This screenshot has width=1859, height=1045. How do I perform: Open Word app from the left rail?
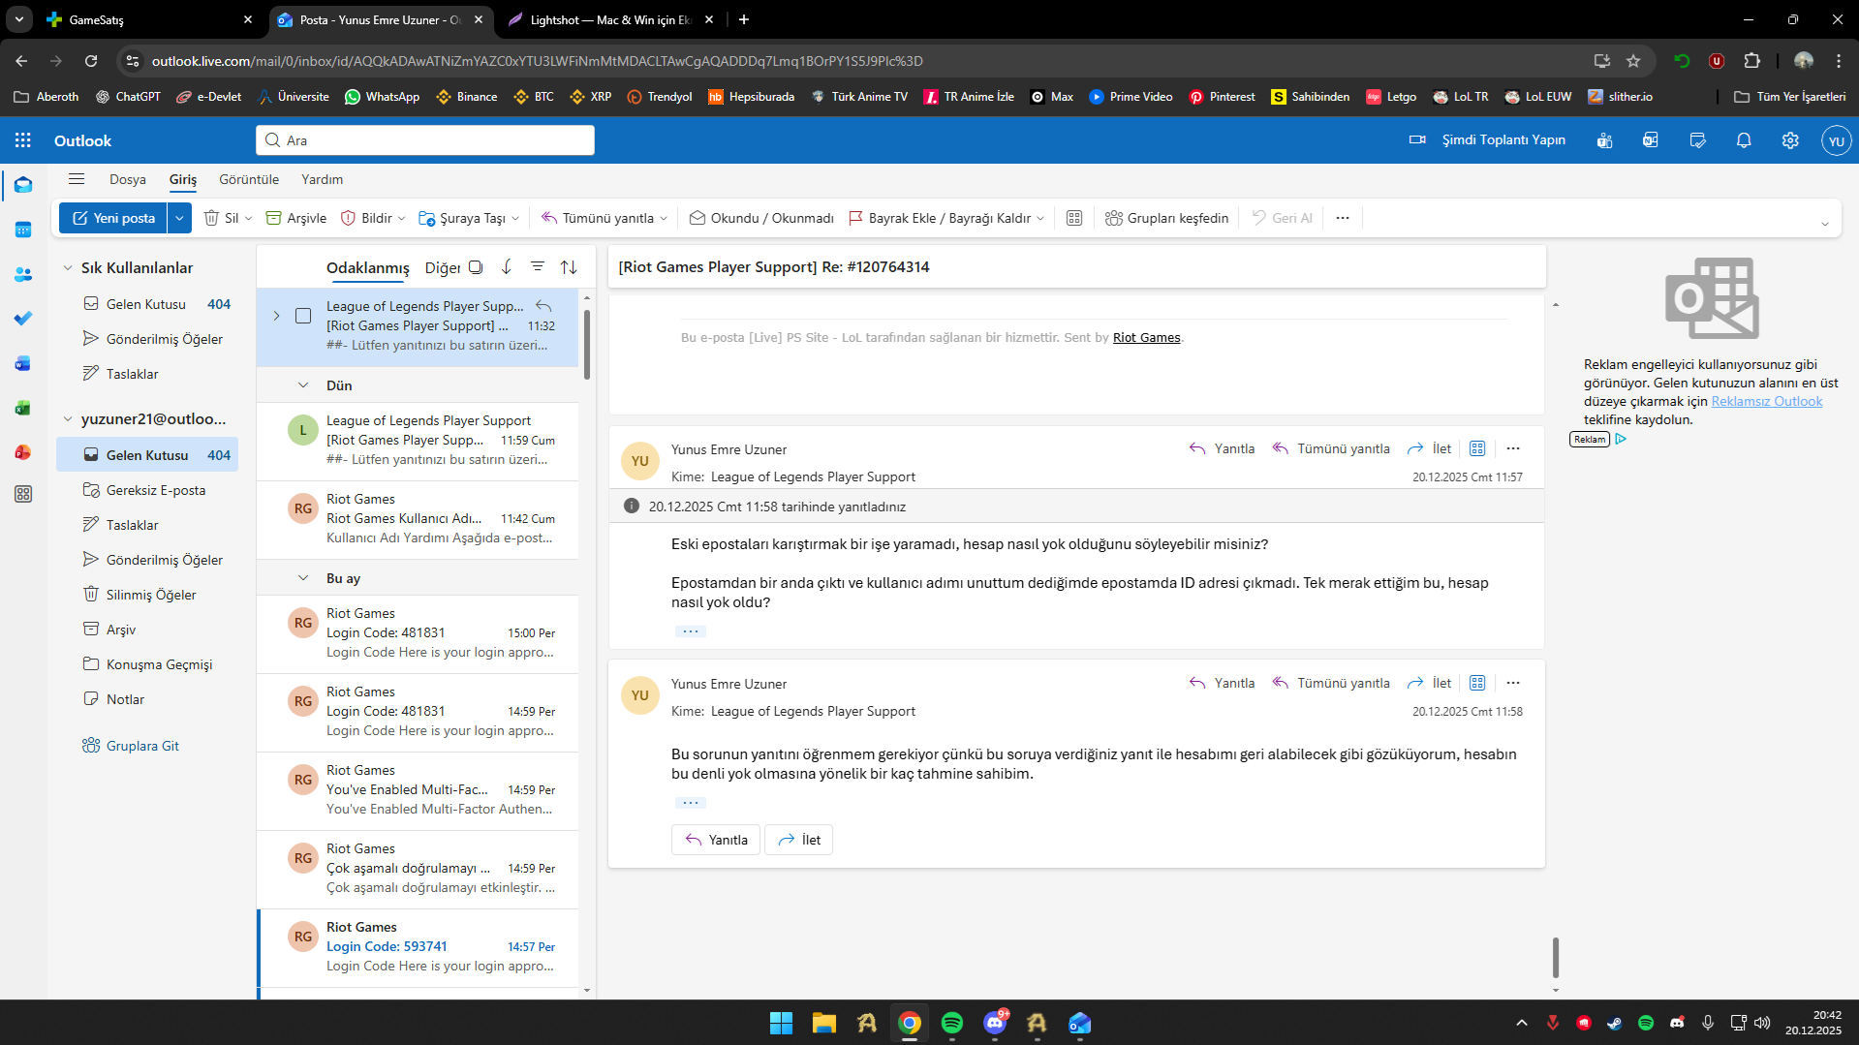pyautogui.click(x=23, y=363)
